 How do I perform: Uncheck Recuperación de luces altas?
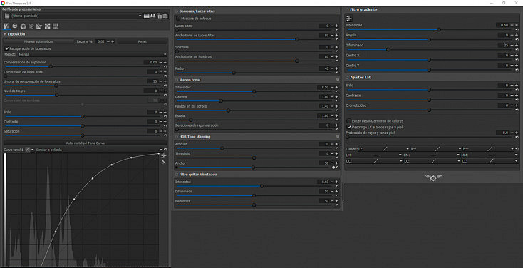click(6, 48)
